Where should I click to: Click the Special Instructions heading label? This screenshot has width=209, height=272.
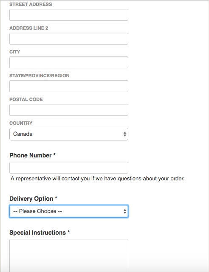tap(40, 233)
